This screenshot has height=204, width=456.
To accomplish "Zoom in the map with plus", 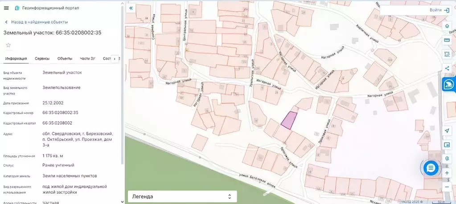I will [447, 173].
